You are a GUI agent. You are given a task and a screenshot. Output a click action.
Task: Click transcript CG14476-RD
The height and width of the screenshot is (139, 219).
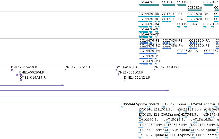[x=149, y=34]
